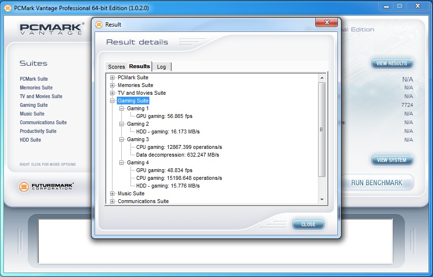The width and height of the screenshot is (433, 277).
Task: Click the scroll up arrow in results tree
Action: (321, 78)
